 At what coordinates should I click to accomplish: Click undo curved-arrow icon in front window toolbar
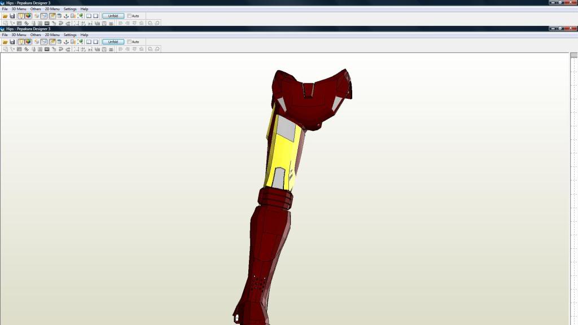pos(61,49)
